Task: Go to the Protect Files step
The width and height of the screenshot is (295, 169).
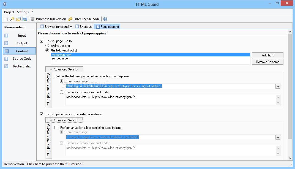Action: pyautogui.click(x=22, y=66)
